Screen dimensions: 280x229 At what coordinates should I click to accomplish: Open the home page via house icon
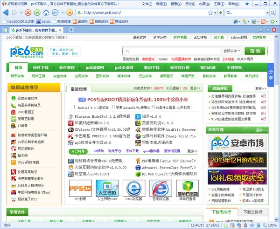pos(46,13)
